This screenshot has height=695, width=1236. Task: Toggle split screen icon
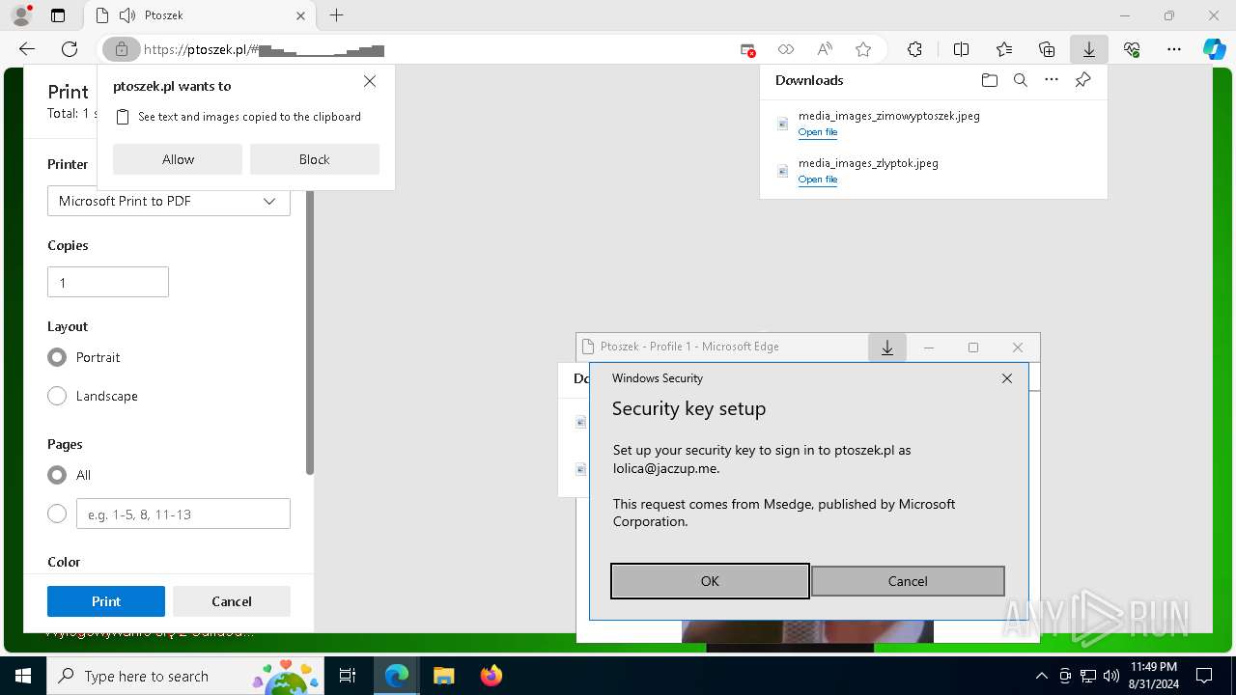point(961,49)
